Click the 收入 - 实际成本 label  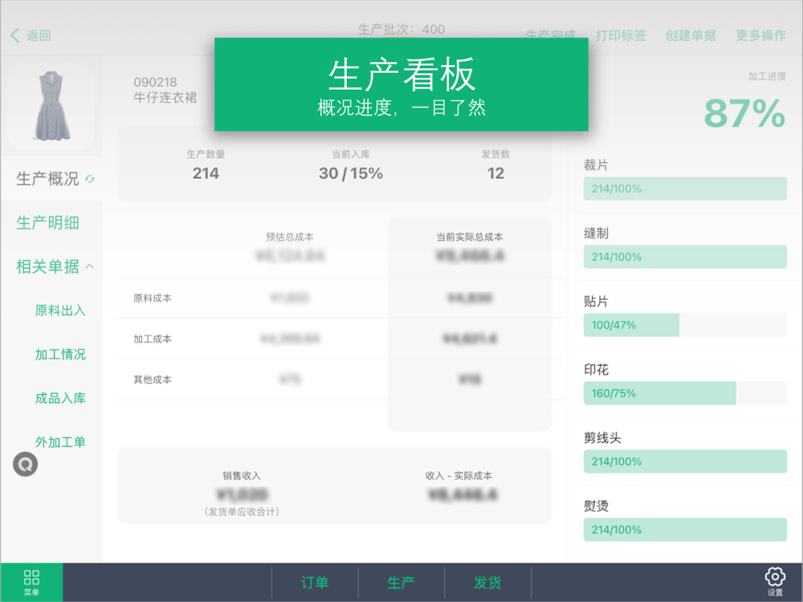click(x=459, y=475)
